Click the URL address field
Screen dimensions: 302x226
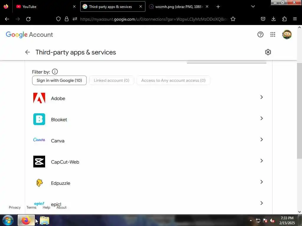coord(154,19)
